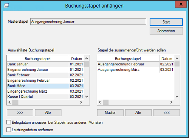Click the right list's vertical scrollbar thumb
The height and width of the screenshot is (138, 189).
point(177,64)
